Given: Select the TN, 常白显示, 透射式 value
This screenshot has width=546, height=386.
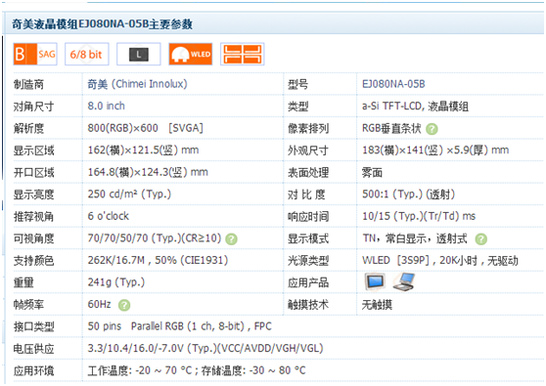Looking at the screenshot, I should (x=415, y=238).
